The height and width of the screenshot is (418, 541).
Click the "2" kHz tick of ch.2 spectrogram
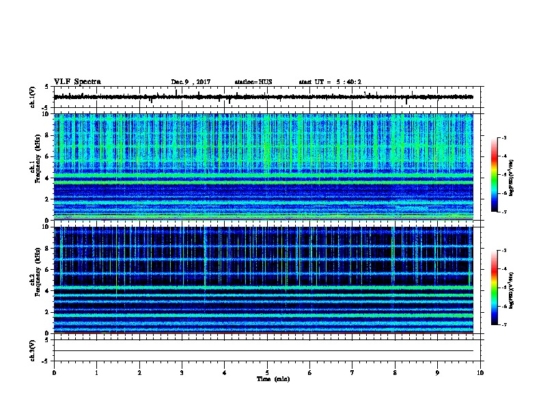(x=47, y=312)
